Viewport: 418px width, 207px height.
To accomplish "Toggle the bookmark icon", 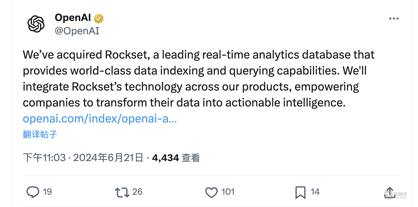I will tap(300, 192).
